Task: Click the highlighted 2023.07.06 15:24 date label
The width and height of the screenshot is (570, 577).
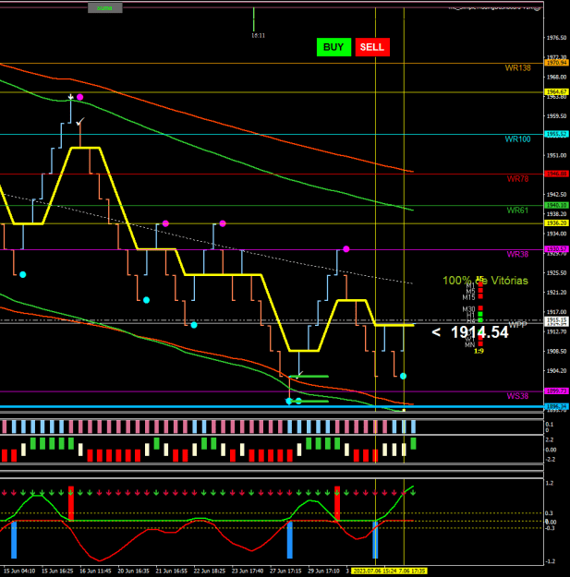Action: tap(374, 571)
